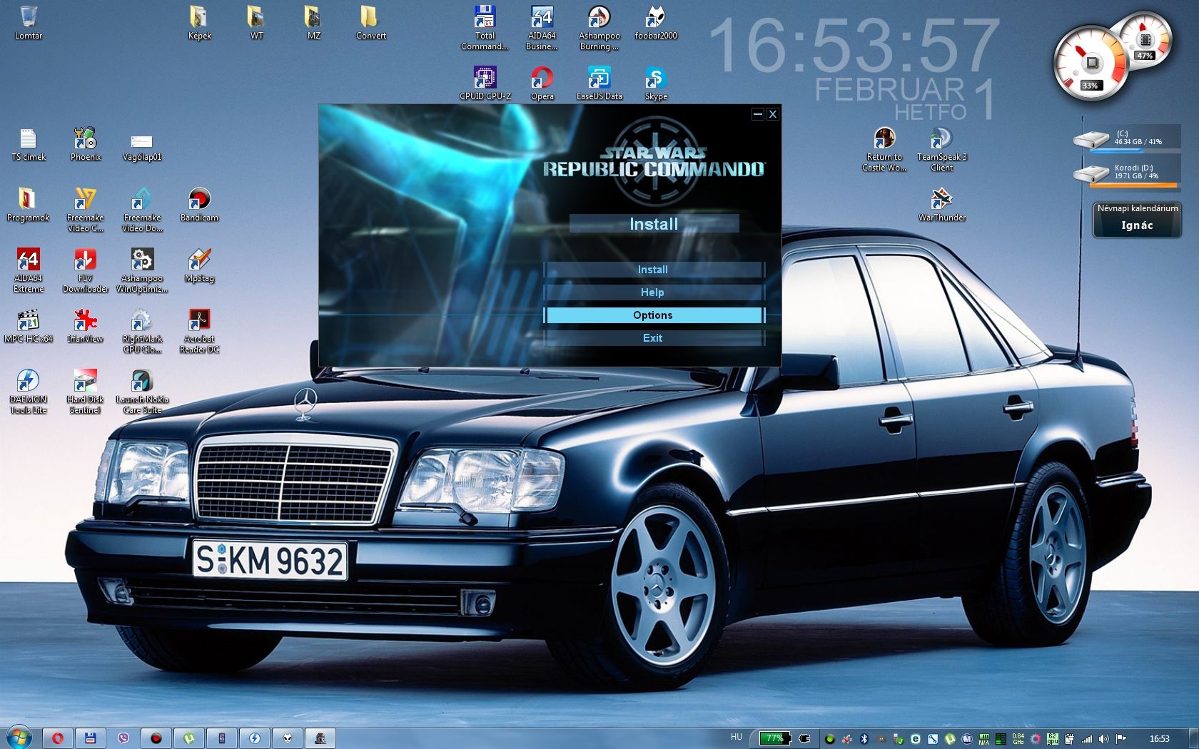The image size is (1199, 749).
Task: Launch Ashampoo WinOptimizer shortcut
Action: [x=142, y=270]
